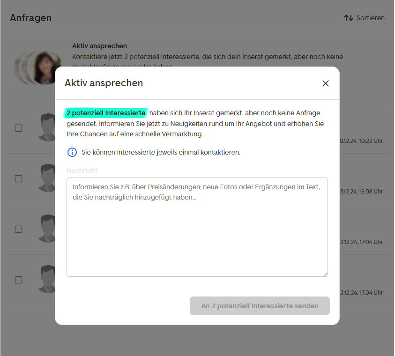
Task: Click the sort arrows icon beside Sortieren
Action: (348, 18)
